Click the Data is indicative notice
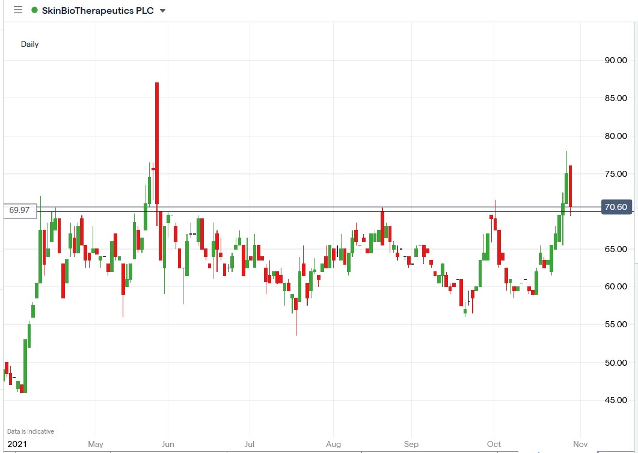This screenshot has height=453, width=638. tap(30, 431)
